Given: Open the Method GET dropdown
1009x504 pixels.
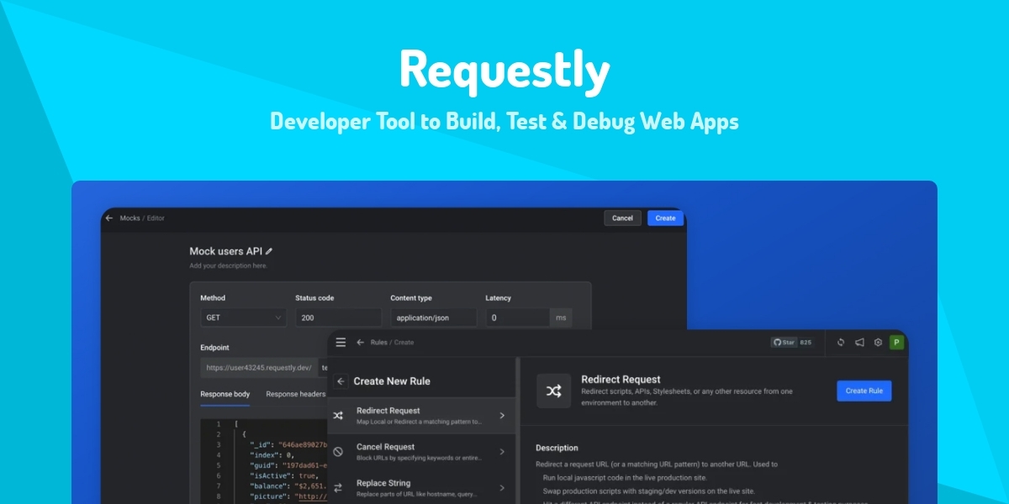Looking at the screenshot, I should tap(243, 318).
